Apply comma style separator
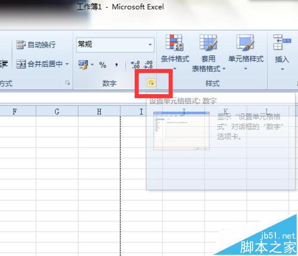 click(116, 65)
